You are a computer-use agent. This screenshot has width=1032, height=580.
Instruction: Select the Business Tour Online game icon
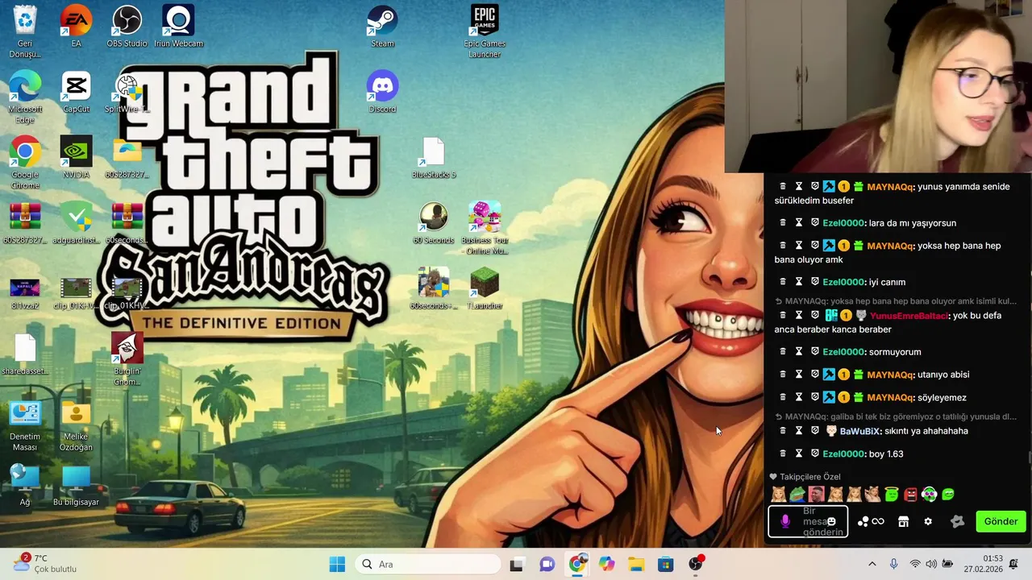(x=485, y=229)
